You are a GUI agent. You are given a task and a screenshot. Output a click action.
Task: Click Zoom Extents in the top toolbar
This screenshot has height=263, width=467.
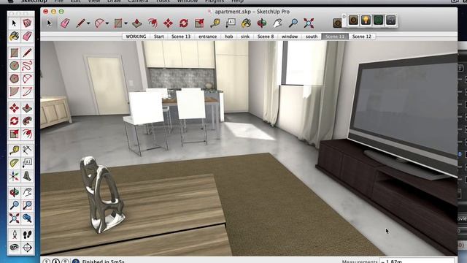pyautogui.click(x=309, y=23)
